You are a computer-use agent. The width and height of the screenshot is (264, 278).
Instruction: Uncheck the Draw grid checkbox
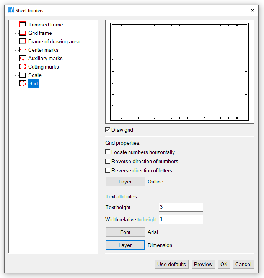[x=108, y=130]
